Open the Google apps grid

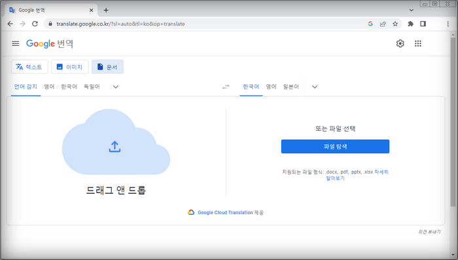point(418,44)
